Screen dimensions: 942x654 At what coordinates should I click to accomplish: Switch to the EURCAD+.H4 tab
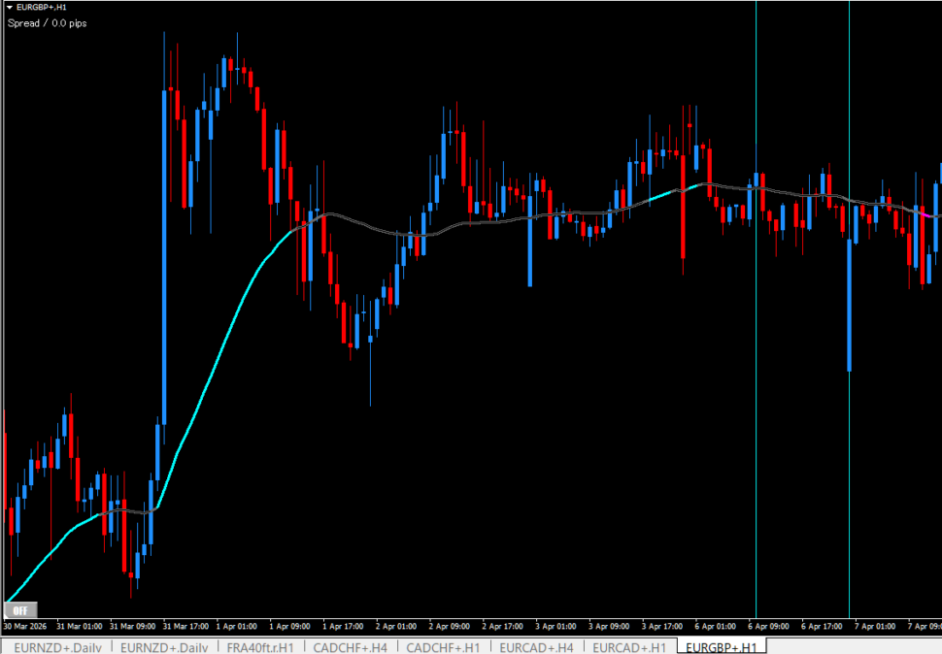[536, 647]
